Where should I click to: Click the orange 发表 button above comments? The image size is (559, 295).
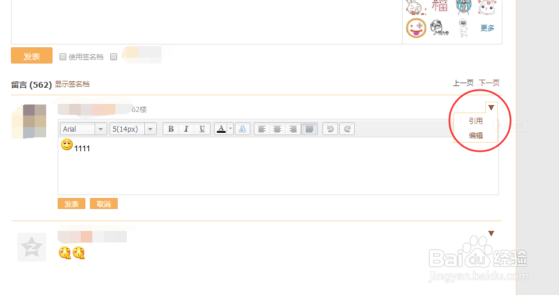pyautogui.click(x=32, y=55)
